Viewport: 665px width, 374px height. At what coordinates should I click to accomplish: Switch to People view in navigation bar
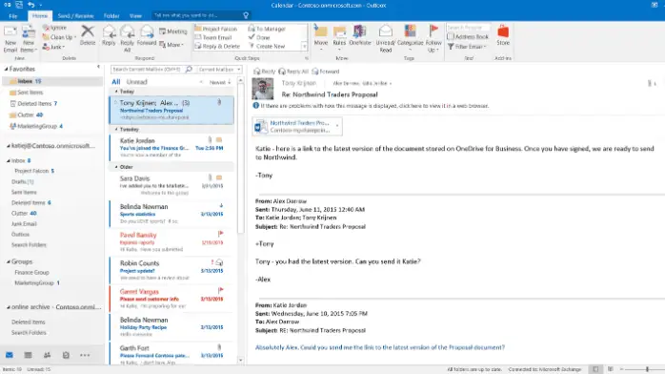point(47,355)
